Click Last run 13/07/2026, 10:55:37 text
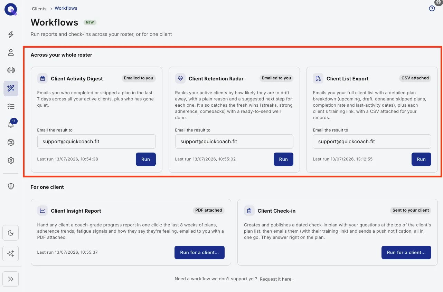The image size is (443, 292). 67,253
